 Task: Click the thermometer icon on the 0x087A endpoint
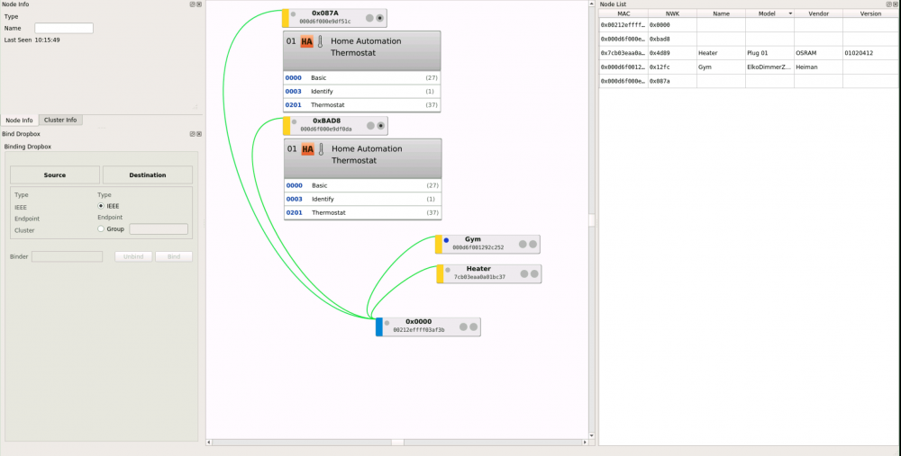point(319,41)
